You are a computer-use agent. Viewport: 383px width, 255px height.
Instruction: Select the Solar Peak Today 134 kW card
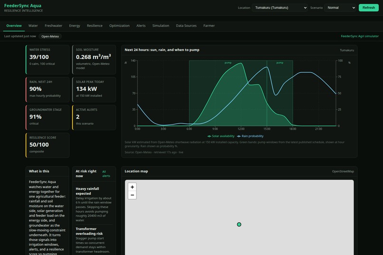94,90
